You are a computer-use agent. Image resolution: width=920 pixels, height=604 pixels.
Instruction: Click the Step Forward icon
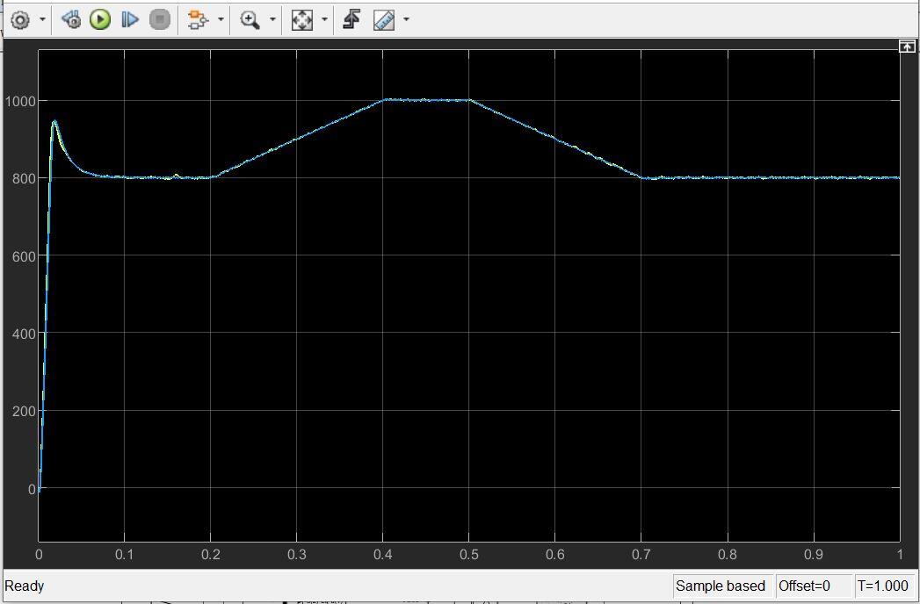pos(130,20)
